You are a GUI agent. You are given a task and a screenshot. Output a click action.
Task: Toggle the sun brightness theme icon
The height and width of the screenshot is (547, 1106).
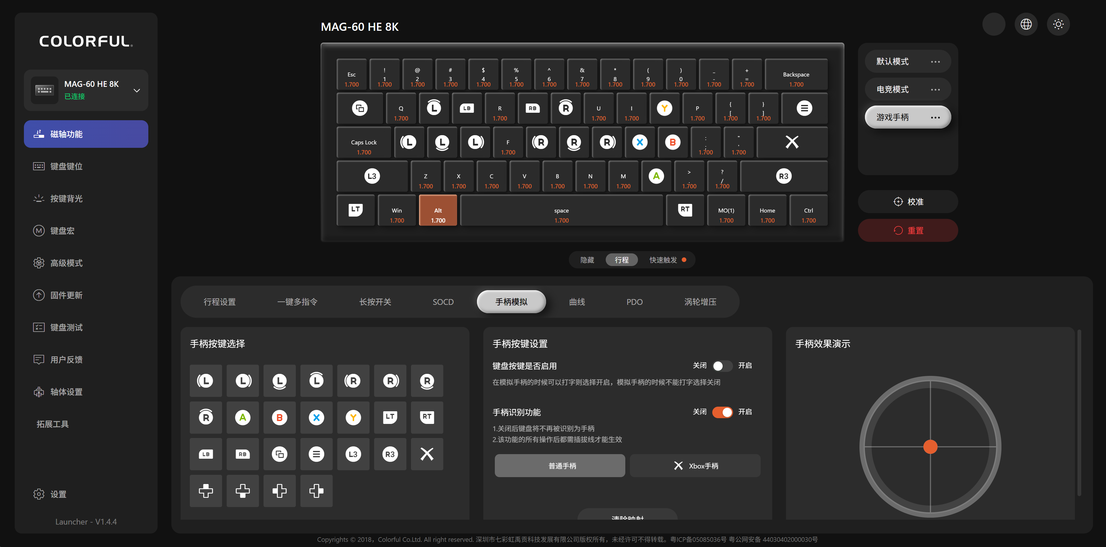coord(1058,24)
